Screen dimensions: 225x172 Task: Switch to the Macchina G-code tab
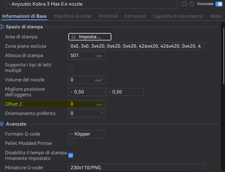[73, 16]
